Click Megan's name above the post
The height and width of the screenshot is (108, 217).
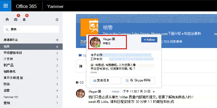(x=95, y=91)
